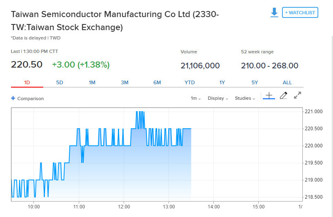Click the 10:00 time axis label
The height and width of the screenshot is (217, 333).
[34, 206]
